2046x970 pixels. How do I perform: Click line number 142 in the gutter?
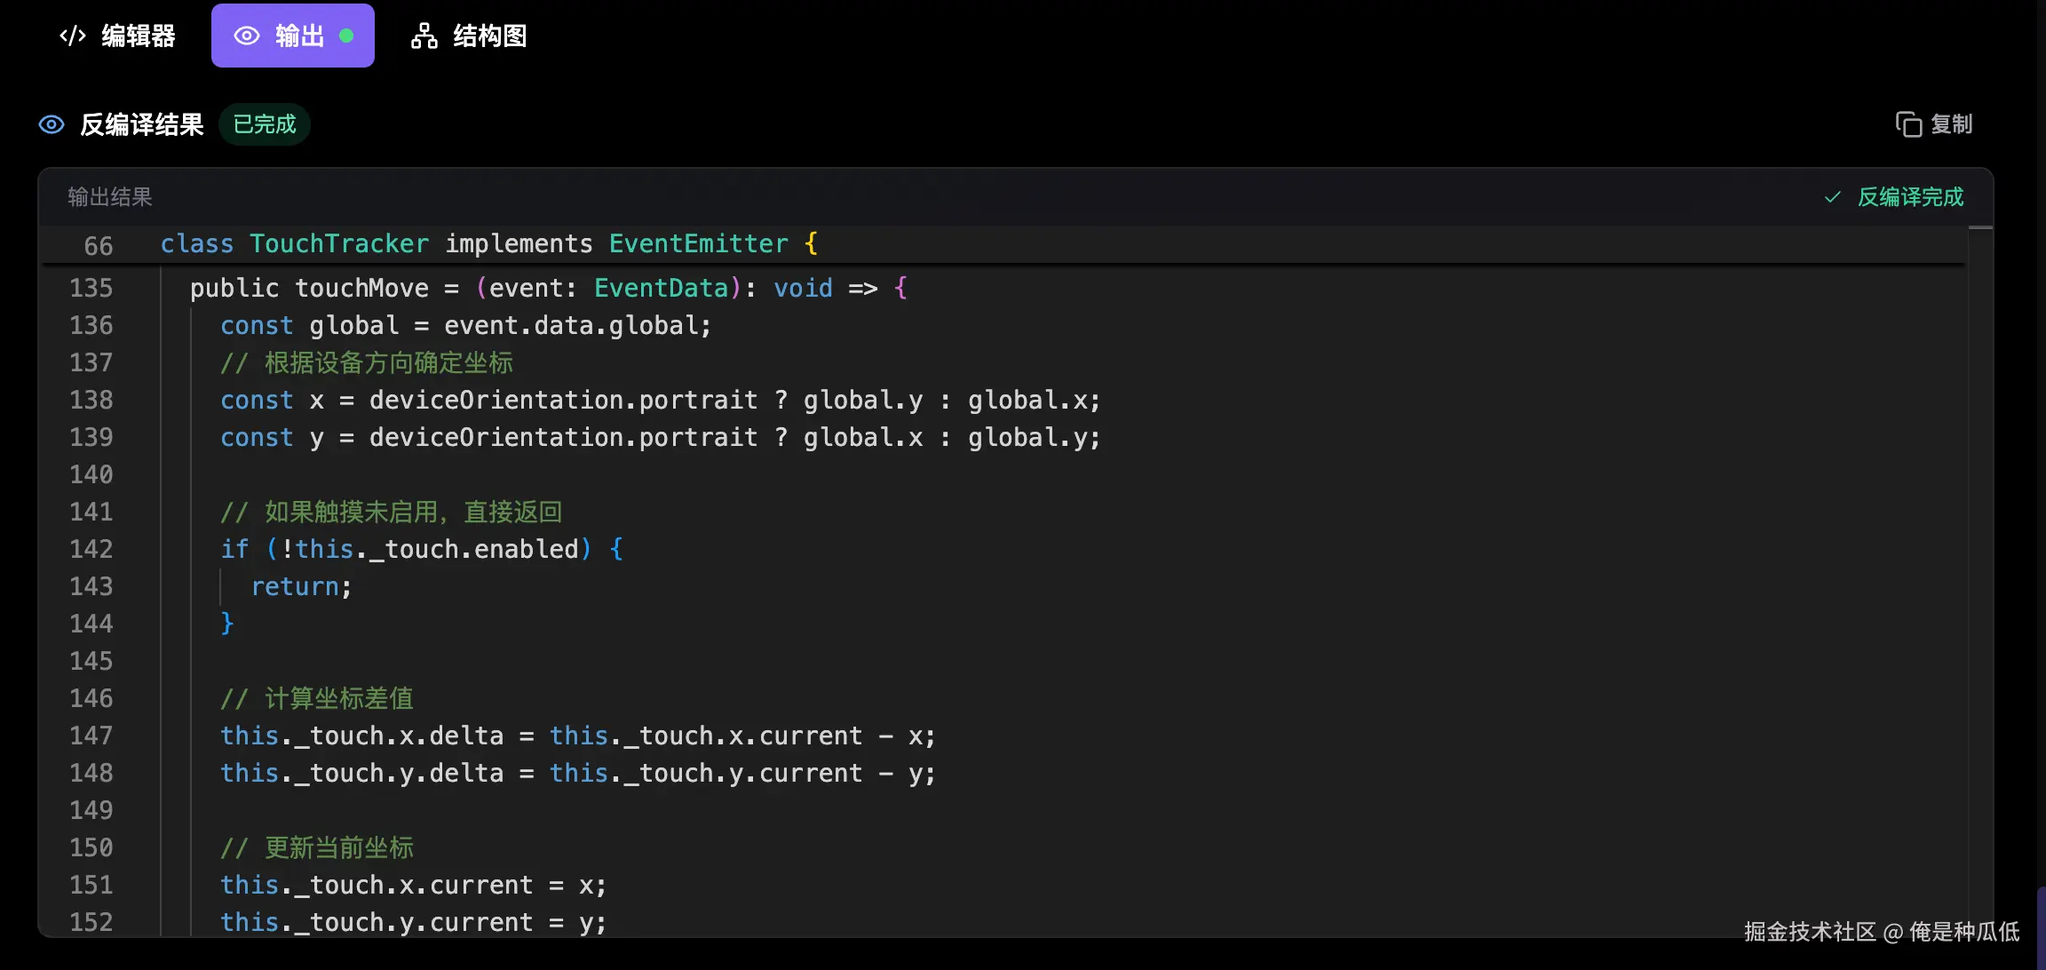[91, 549]
